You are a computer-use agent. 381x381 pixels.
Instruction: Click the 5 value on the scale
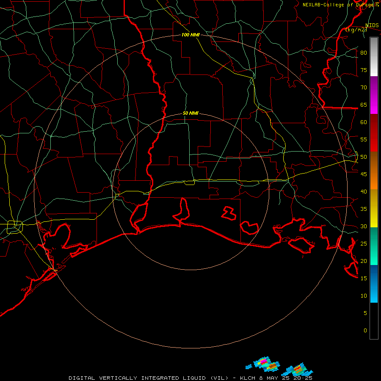[x=365, y=313]
